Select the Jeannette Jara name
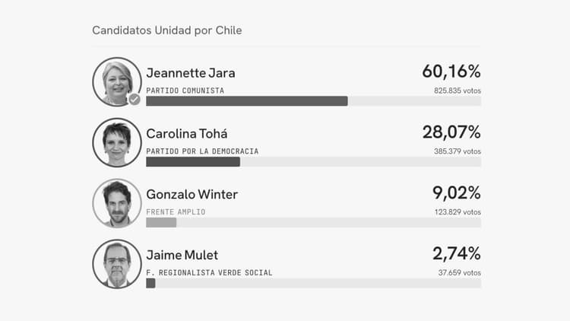This screenshot has height=321, width=570. point(191,73)
